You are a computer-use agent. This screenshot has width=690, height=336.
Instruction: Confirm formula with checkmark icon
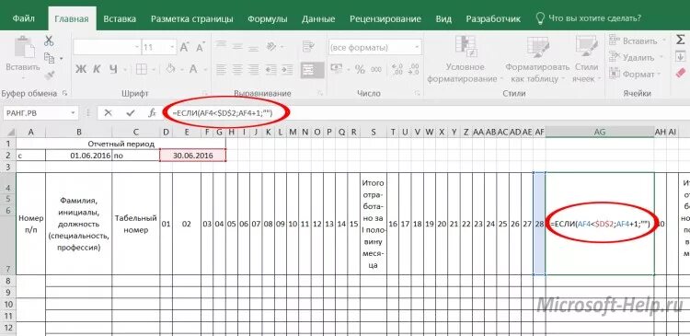pos(130,112)
